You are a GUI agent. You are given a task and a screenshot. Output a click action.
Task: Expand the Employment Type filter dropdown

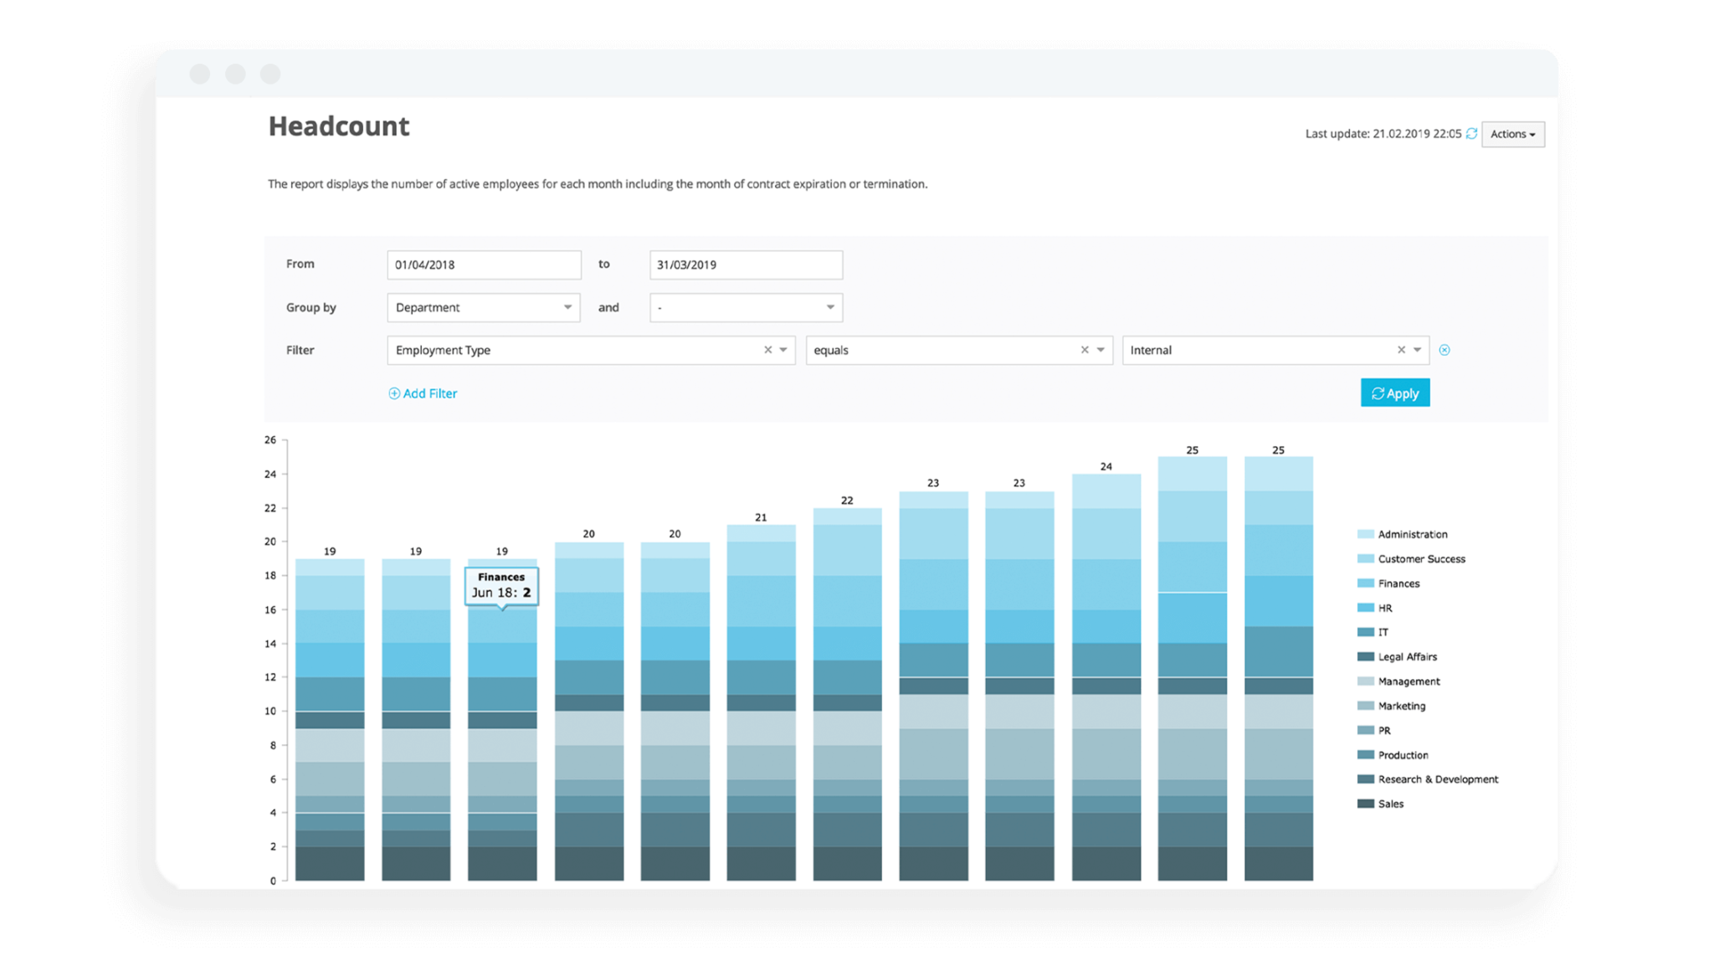[783, 350]
